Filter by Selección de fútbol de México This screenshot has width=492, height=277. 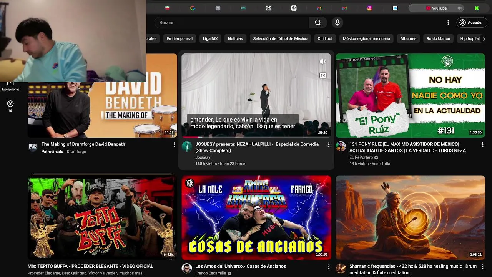[x=280, y=38]
